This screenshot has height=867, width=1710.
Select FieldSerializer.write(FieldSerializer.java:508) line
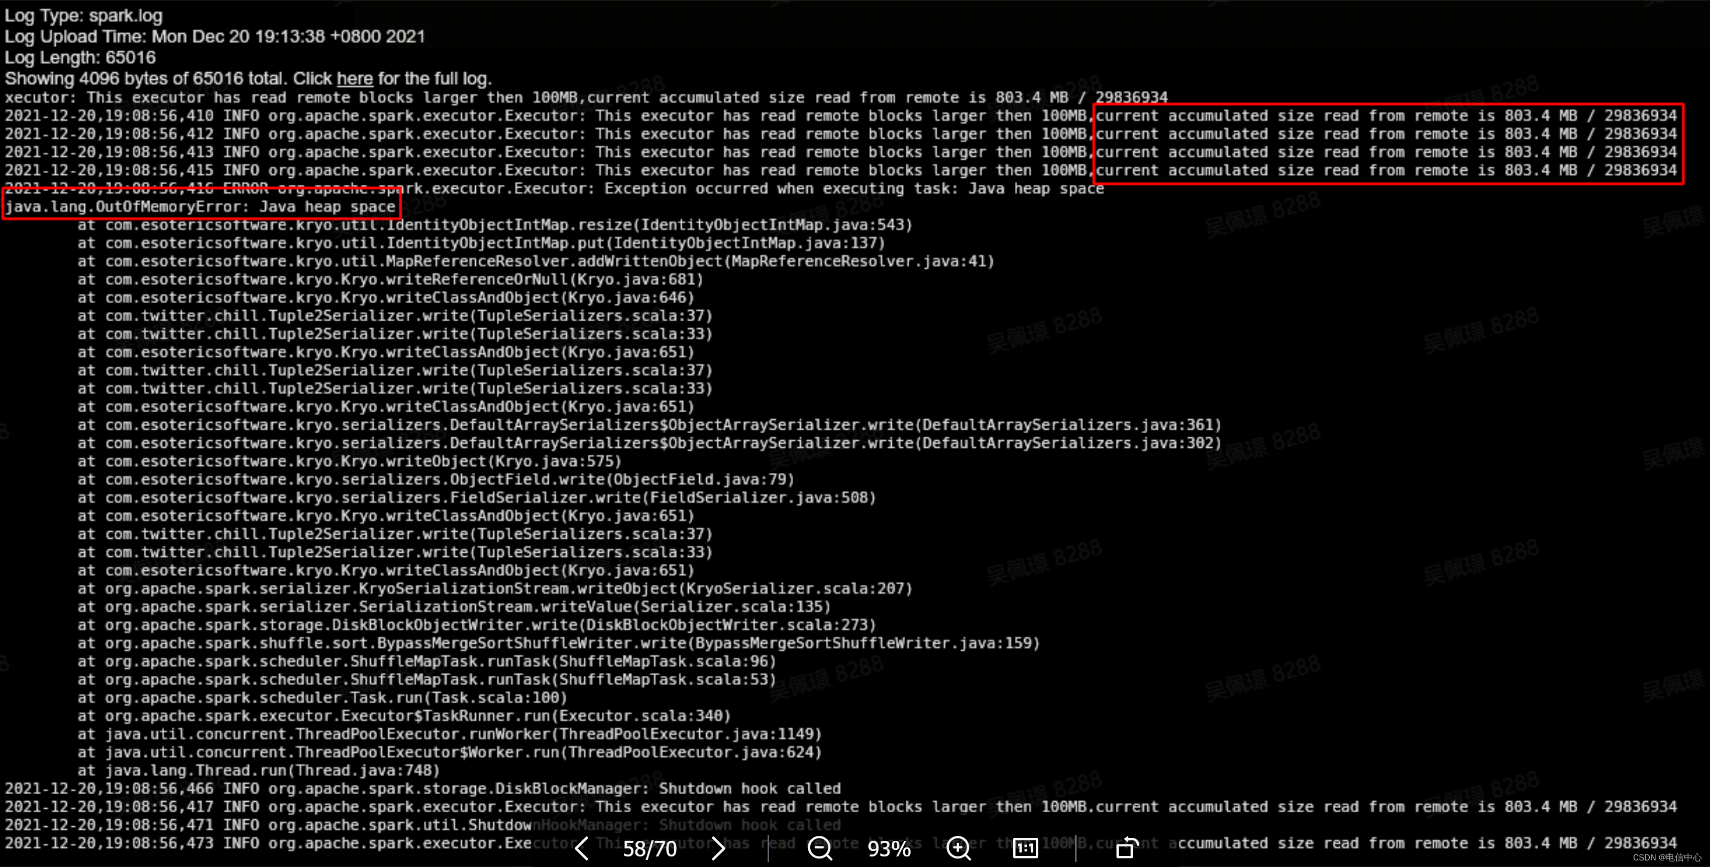(477, 498)
